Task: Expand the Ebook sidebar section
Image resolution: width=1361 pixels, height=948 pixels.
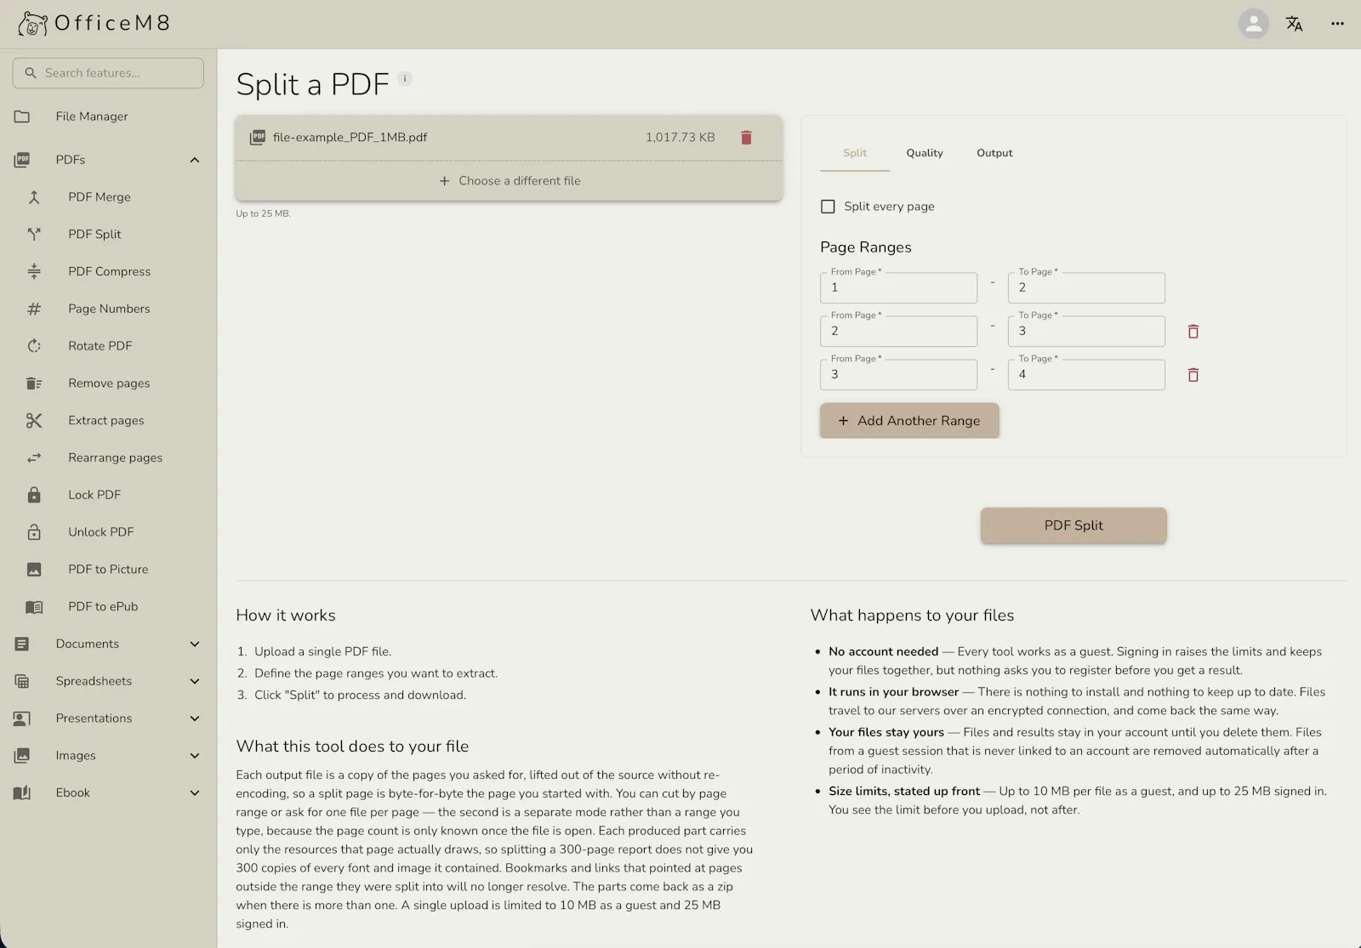Action: pos(108,792)
